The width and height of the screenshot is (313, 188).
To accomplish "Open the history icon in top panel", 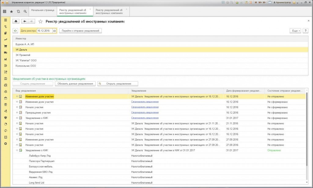I will pyautogui.click(x=18, y=12).
